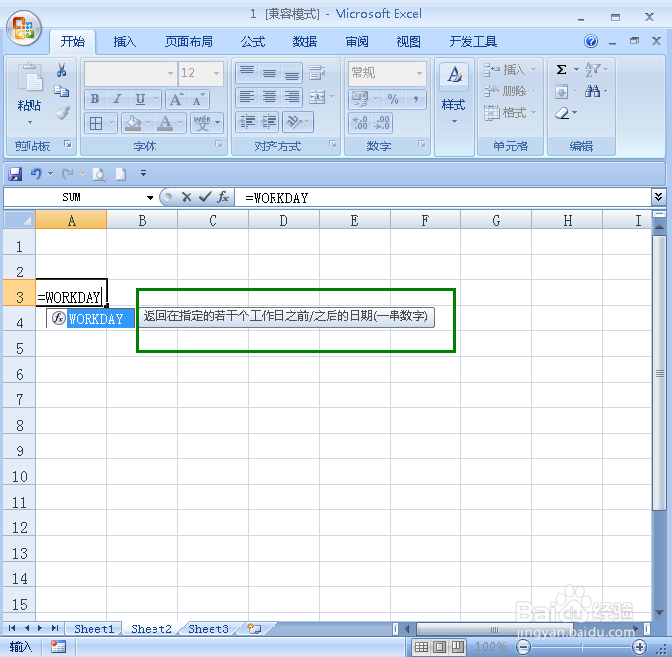
Task: Select WORKDAY from autocomplete list
Action: coord(90,319)
